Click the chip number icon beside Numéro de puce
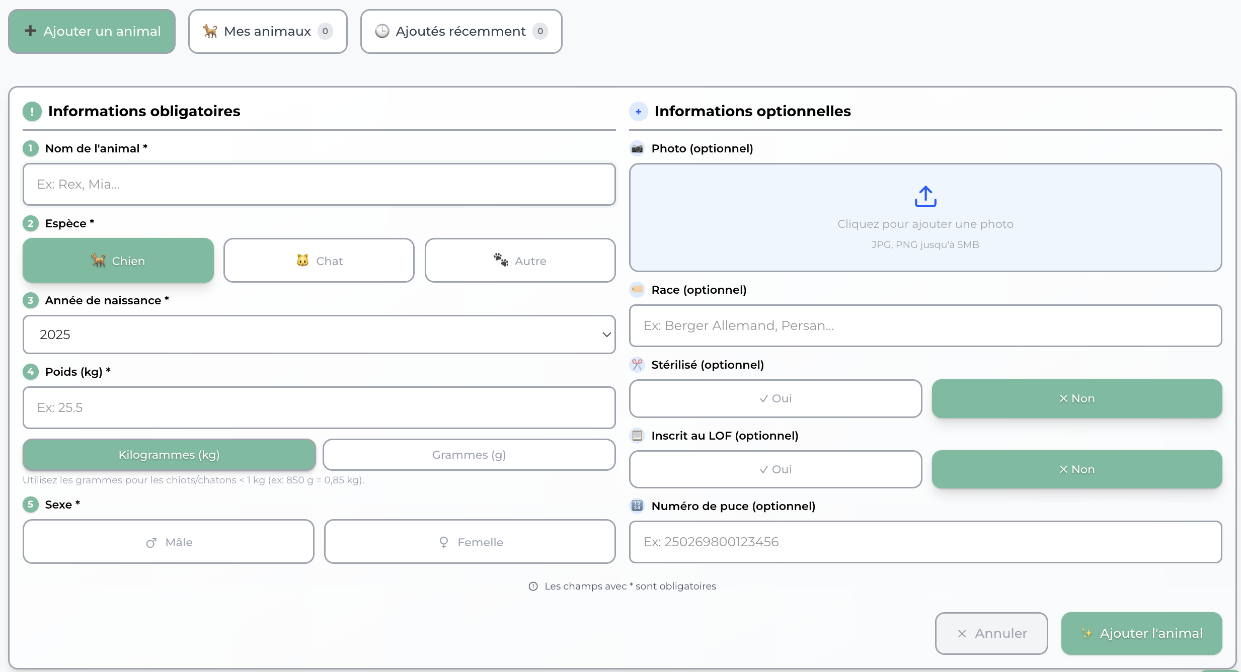 637,506
